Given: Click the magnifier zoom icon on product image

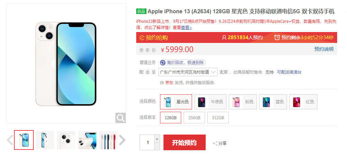Looking at the screenshot, I should [x=121, y=118].
